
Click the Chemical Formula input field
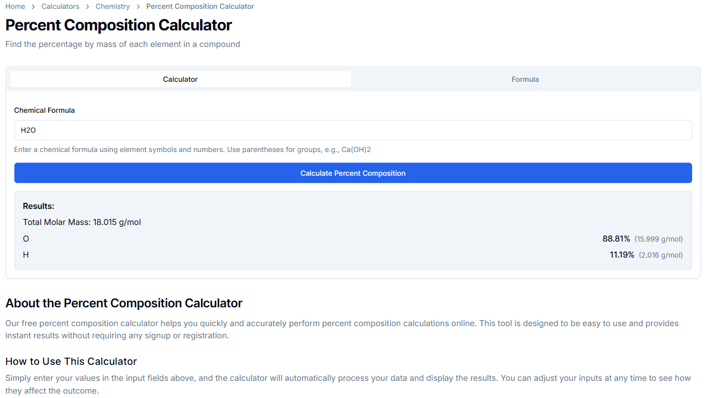[353, 130]
